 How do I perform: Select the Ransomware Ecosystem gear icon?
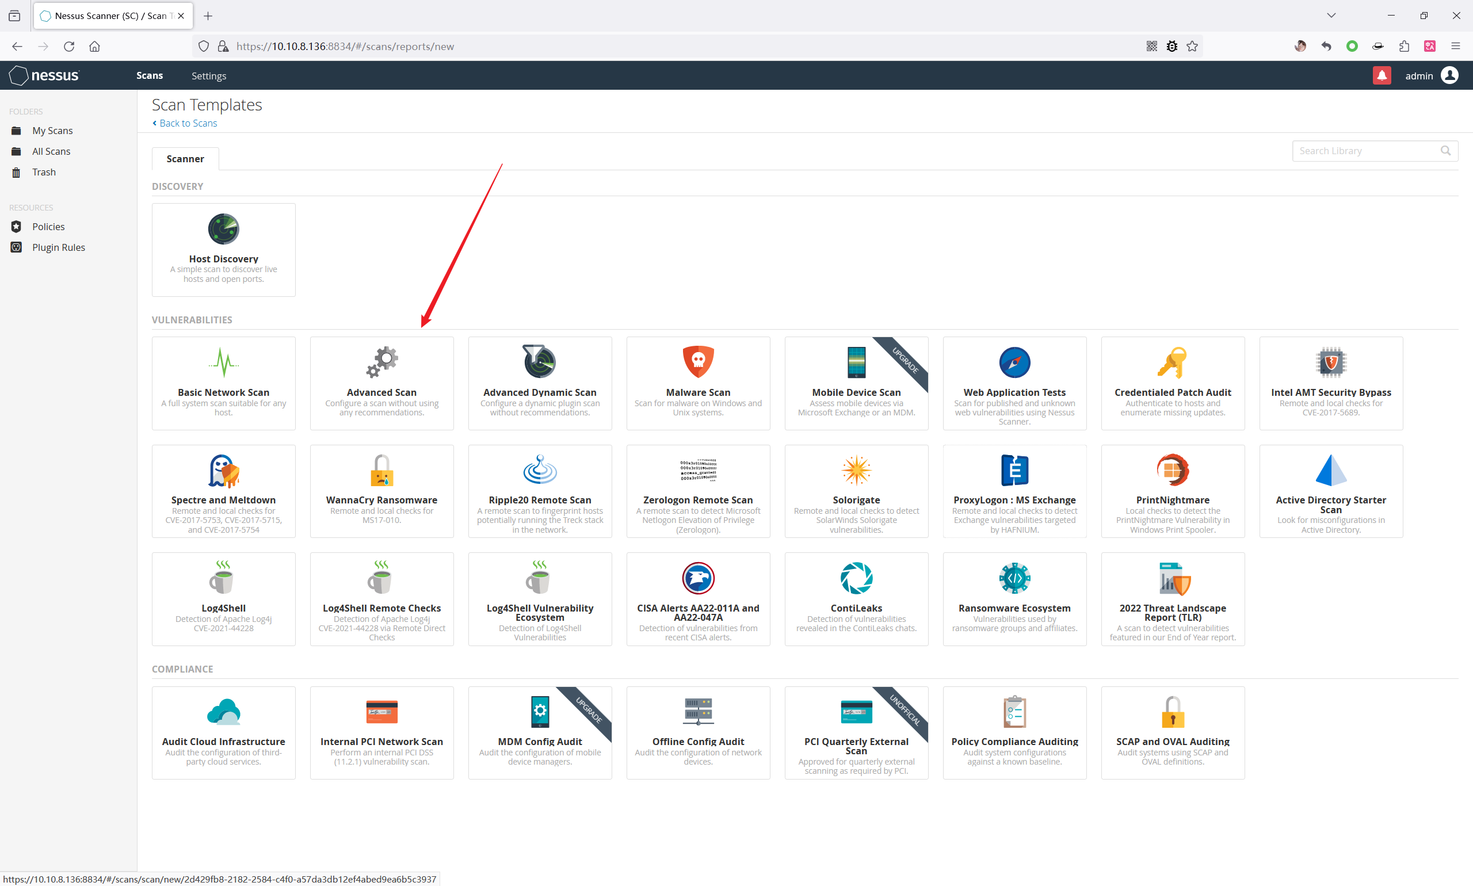pyautogui.click(x=1014, y=578)
